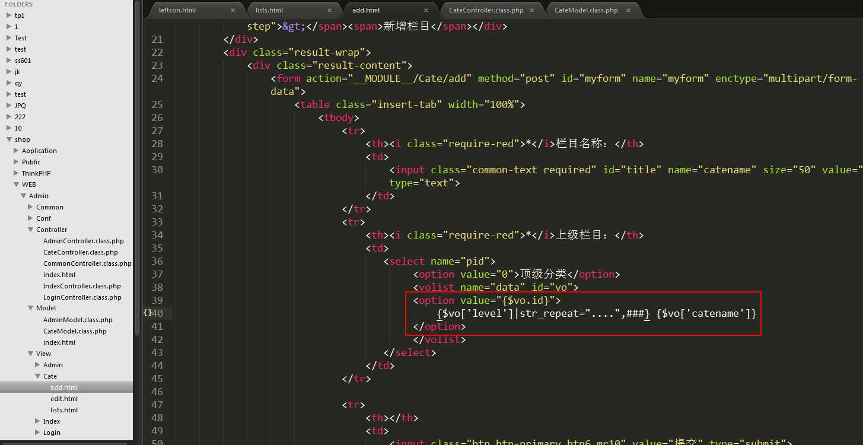The width and height of the screenshot is (863, 445).
Task: Expand the tp1 folder
Action: pyautogui.click(x=9, y=15)
